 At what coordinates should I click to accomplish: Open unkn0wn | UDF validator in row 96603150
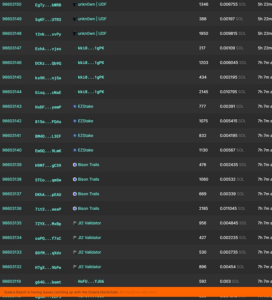coord(92,4)
